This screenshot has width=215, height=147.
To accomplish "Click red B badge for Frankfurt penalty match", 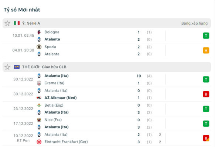I will pos(206,138).
